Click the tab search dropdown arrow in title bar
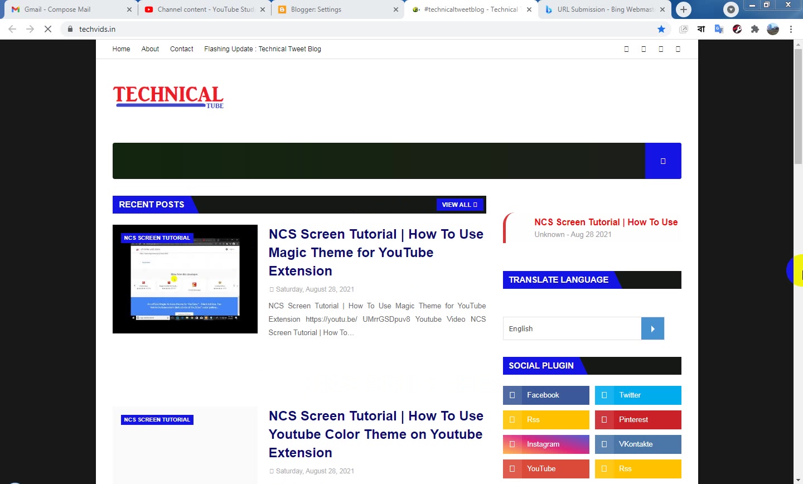 [x=731, y=9]
